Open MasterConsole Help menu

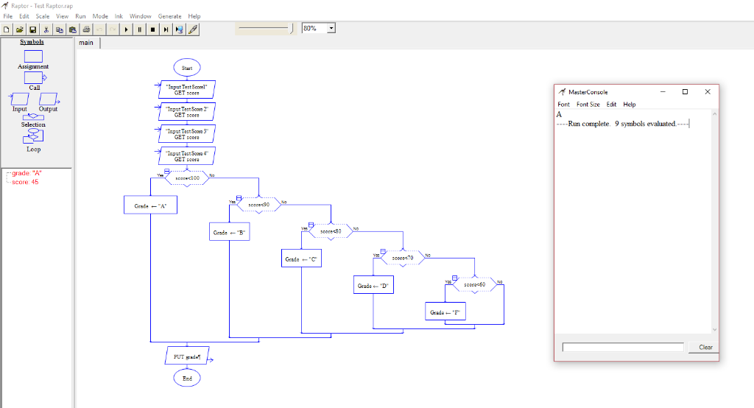[630, 105]
